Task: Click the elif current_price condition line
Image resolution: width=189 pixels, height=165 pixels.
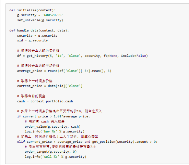Action: pyautogui.click(x=87, y=142)
